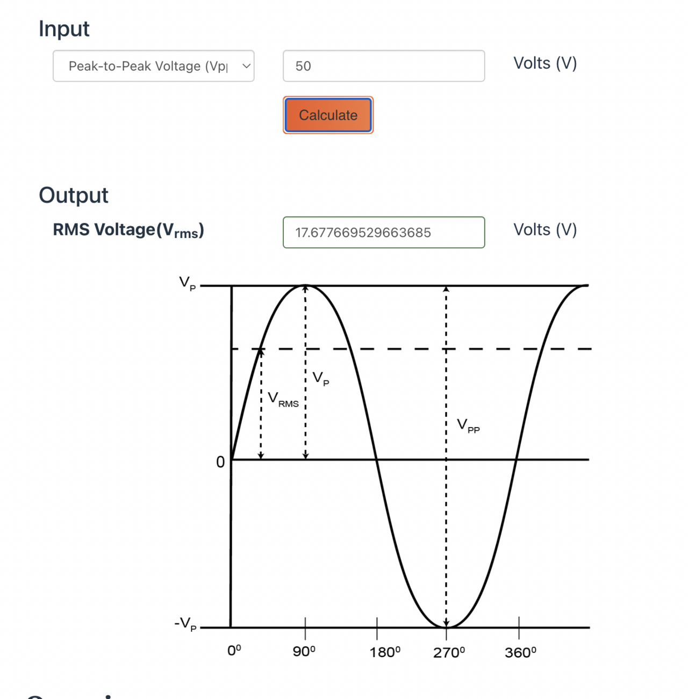Click the 270° mark on the horizontal axis
688x699 pixels.
coord(449,652)
